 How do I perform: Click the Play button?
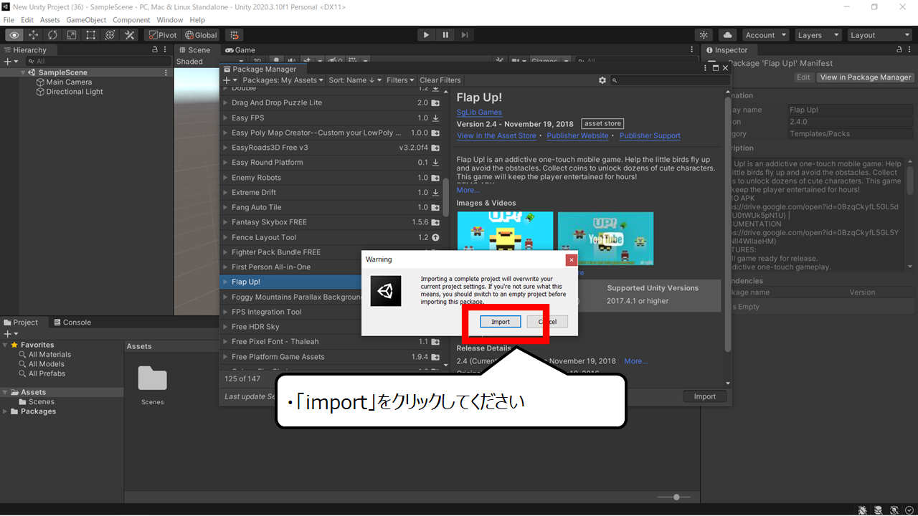[426, 34]
